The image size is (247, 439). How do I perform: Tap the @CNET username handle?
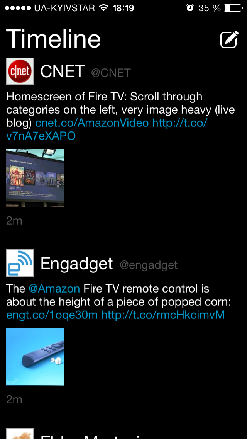click(111, 73)
